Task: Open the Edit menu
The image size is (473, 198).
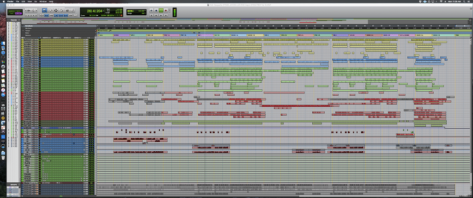Action: 23,1
